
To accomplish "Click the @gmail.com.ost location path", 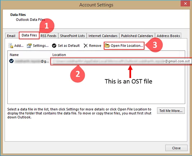I will [121, 61].
